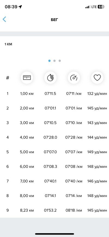This screenshot has height=237, width=109.
Task: Tap the pace speedometer column icon
Action: pos(74,78)
